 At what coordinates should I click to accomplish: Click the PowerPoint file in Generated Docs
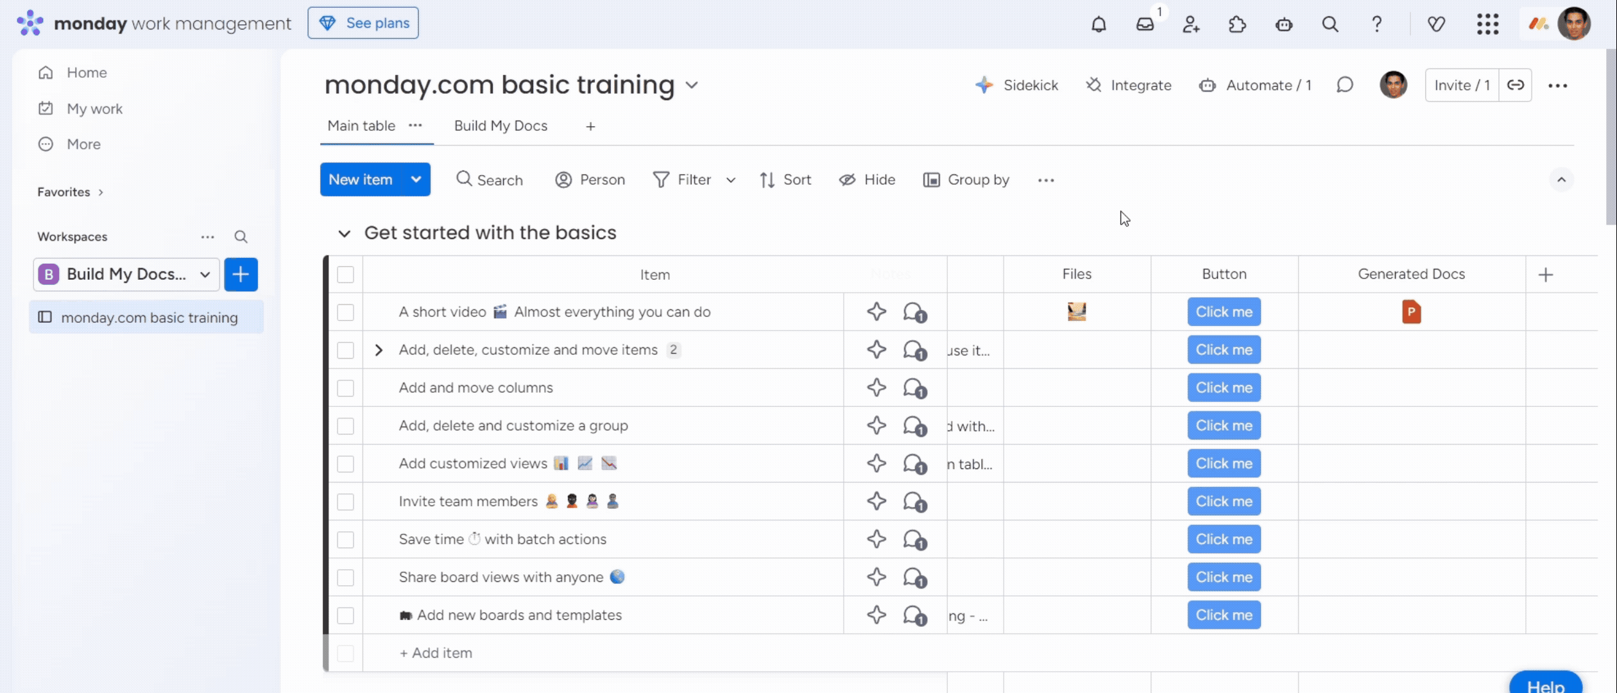click(x=1411, y=312)
